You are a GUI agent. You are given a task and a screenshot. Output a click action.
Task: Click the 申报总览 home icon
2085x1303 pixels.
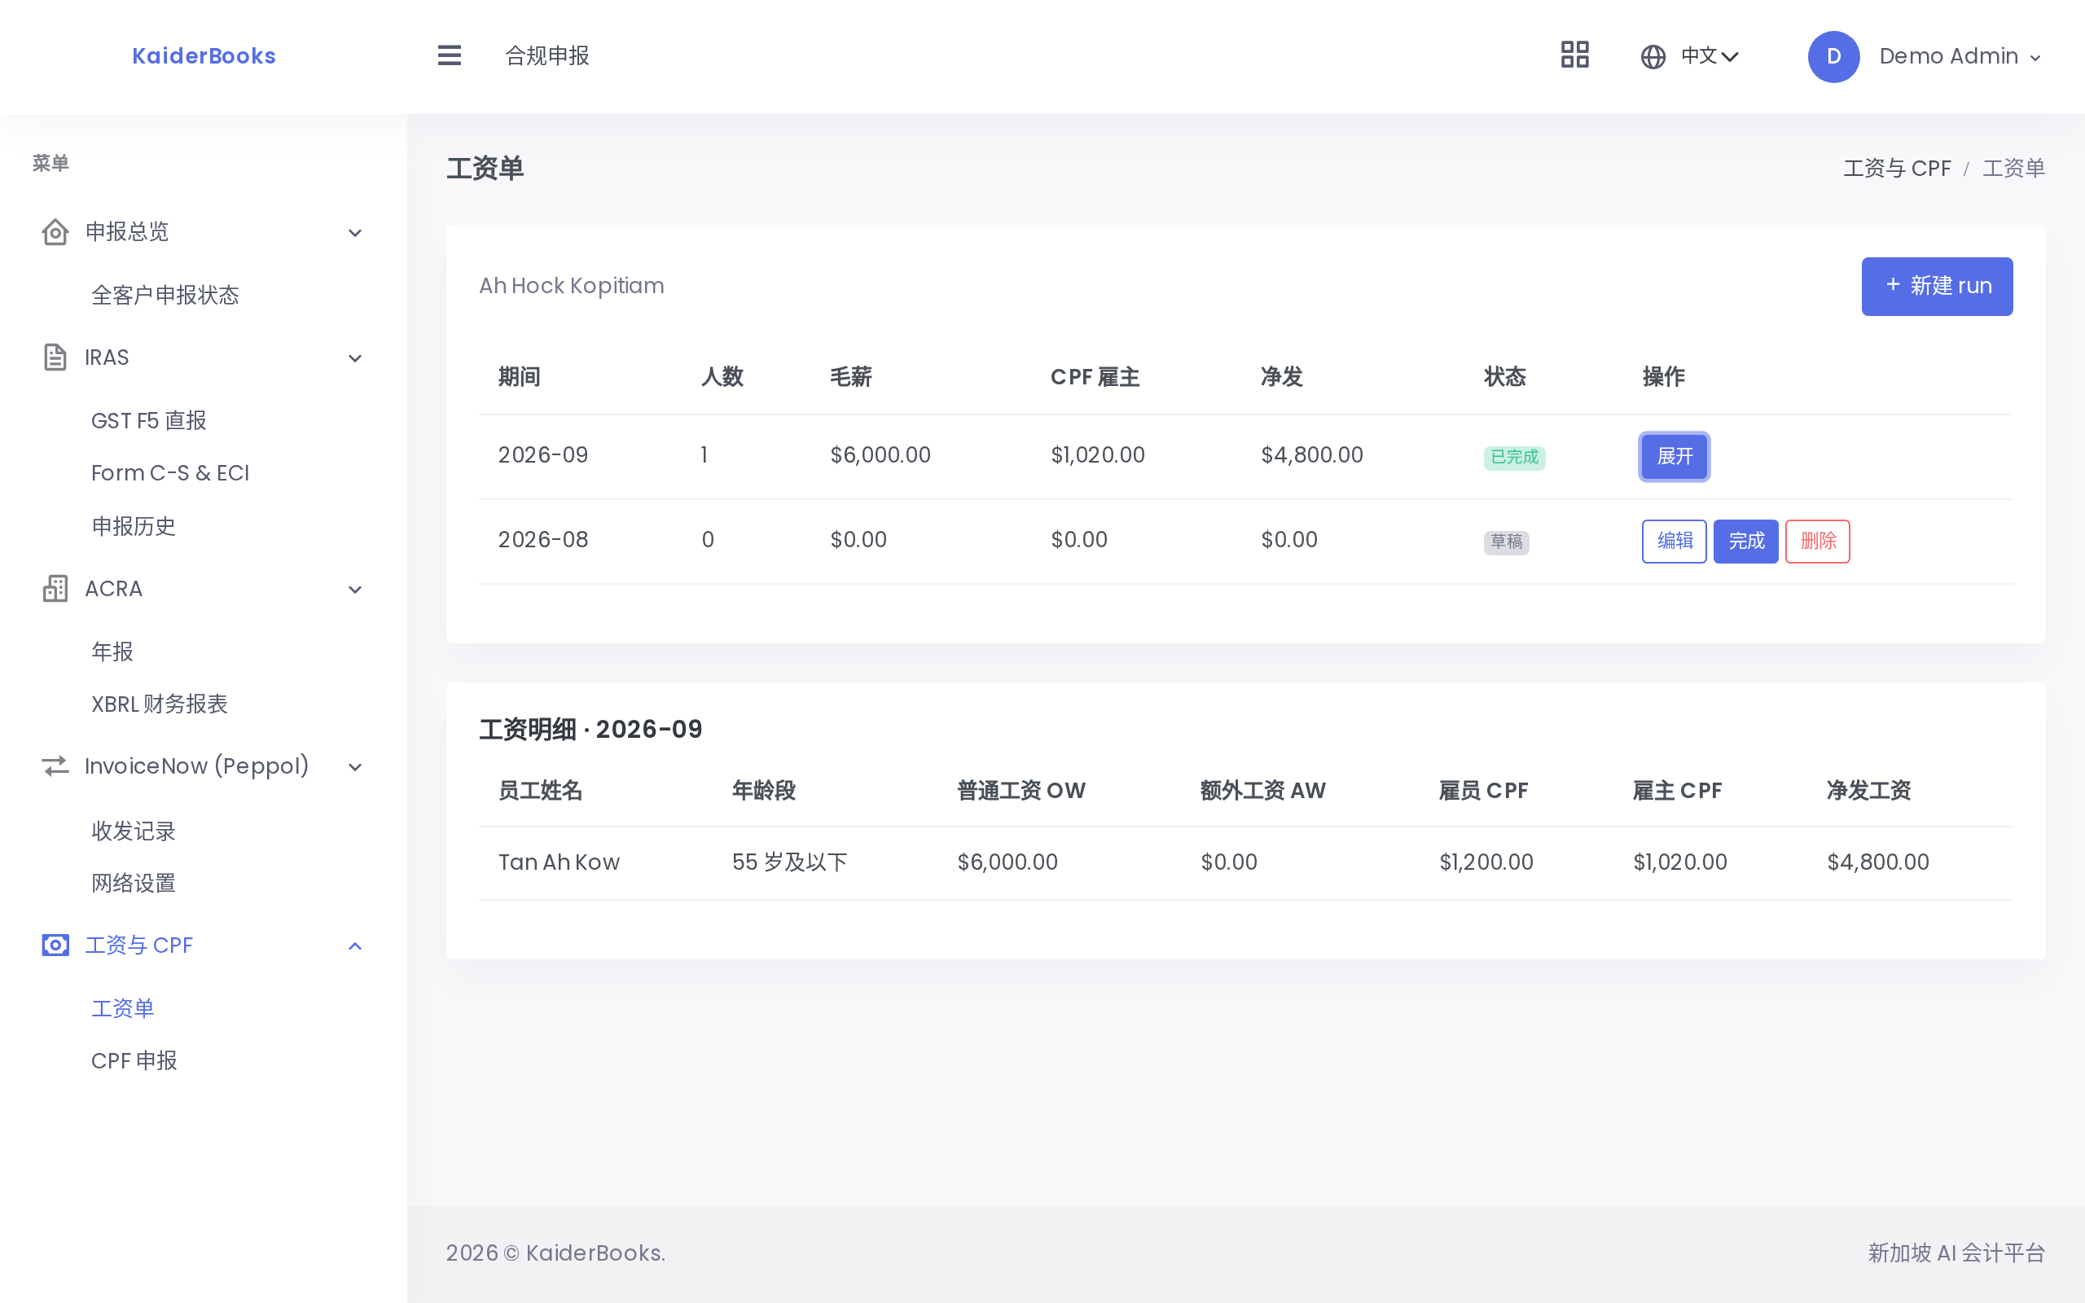(55, 232)
